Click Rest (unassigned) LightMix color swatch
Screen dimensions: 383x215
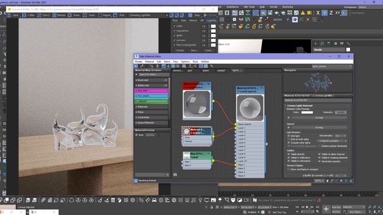click(213, 45)
